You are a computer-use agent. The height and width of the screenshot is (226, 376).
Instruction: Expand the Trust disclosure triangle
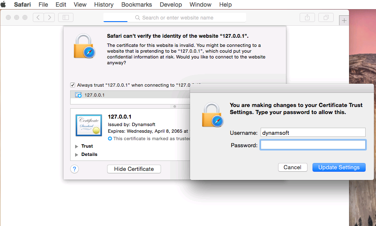point(77,146)
